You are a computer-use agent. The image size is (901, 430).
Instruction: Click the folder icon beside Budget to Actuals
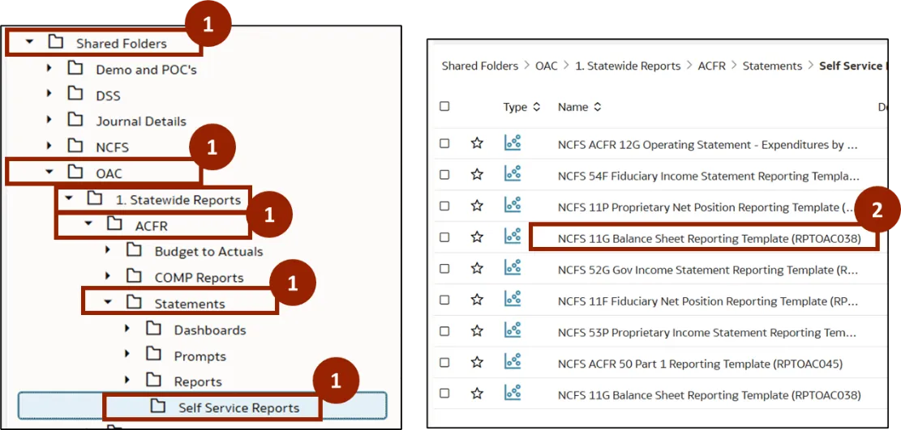(x=134, y=250)
